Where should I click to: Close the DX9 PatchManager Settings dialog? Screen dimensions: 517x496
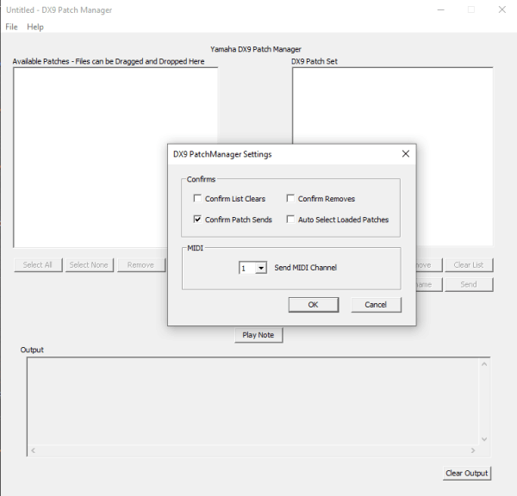tap(405, 154)
